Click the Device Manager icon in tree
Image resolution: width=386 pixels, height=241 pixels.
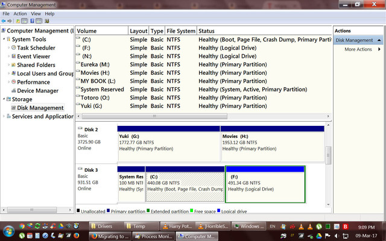(x=14, y=90)
